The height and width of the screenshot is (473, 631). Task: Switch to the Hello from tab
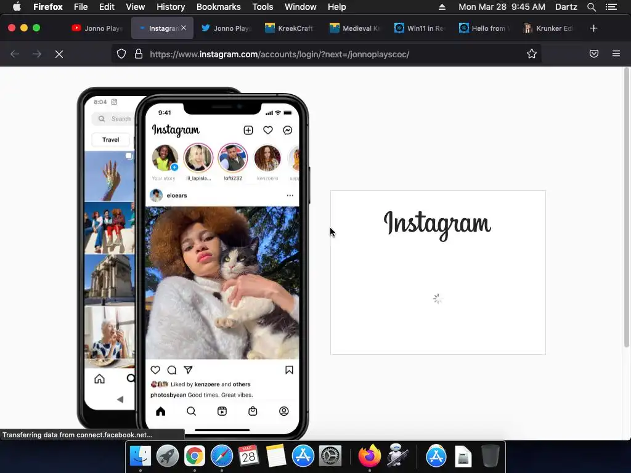point(484,28)
